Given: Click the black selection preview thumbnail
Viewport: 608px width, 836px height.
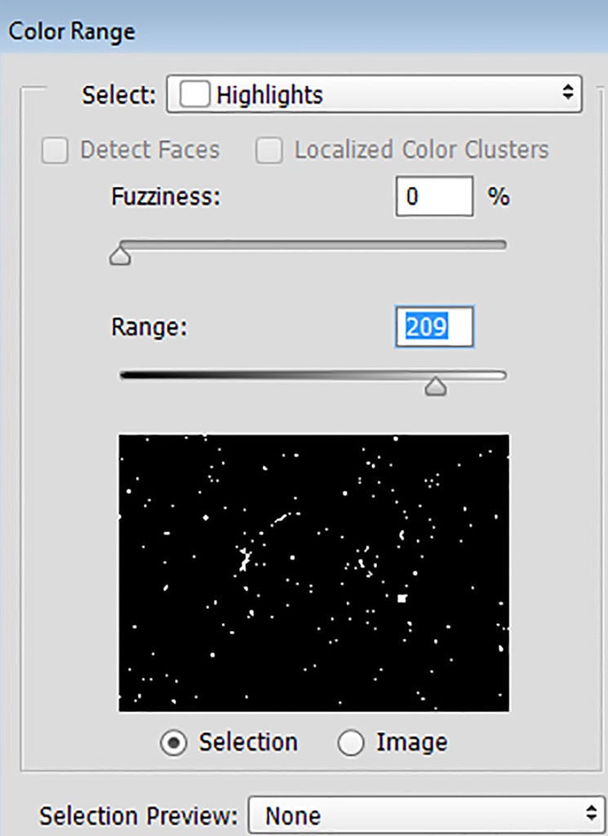Looking at the screenshot, I should (314, 572).
